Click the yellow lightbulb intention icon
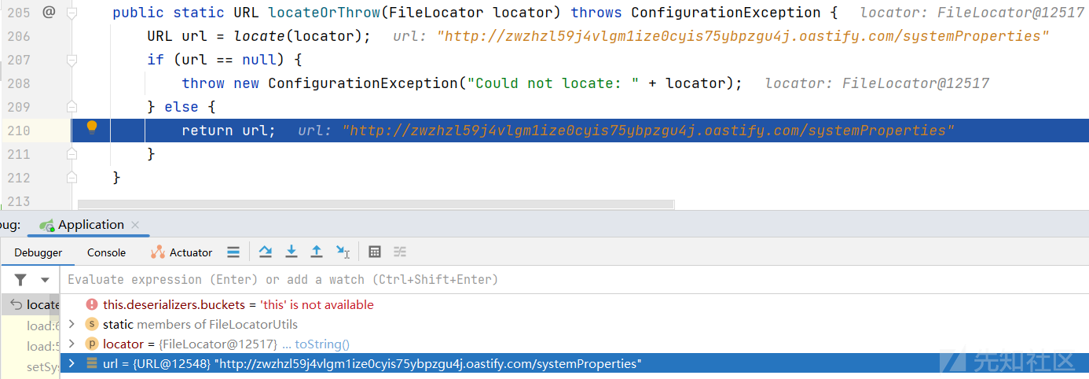 pyautogui.click(x=92, y=127)
